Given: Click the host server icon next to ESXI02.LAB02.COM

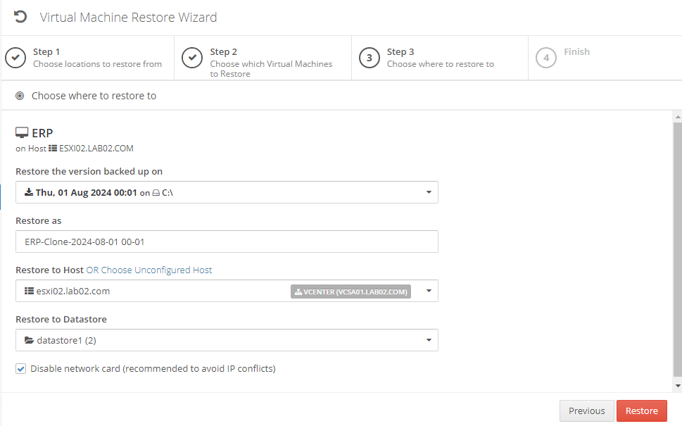Looking at the screenshot, I should point(53,149).
